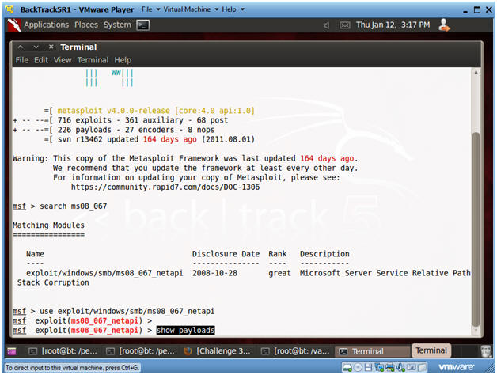This screenshot has height=375, width=497.
Task: Click the '2008-10-28' disclosure date
Action: pyautogui.click(x=214, y=273)
